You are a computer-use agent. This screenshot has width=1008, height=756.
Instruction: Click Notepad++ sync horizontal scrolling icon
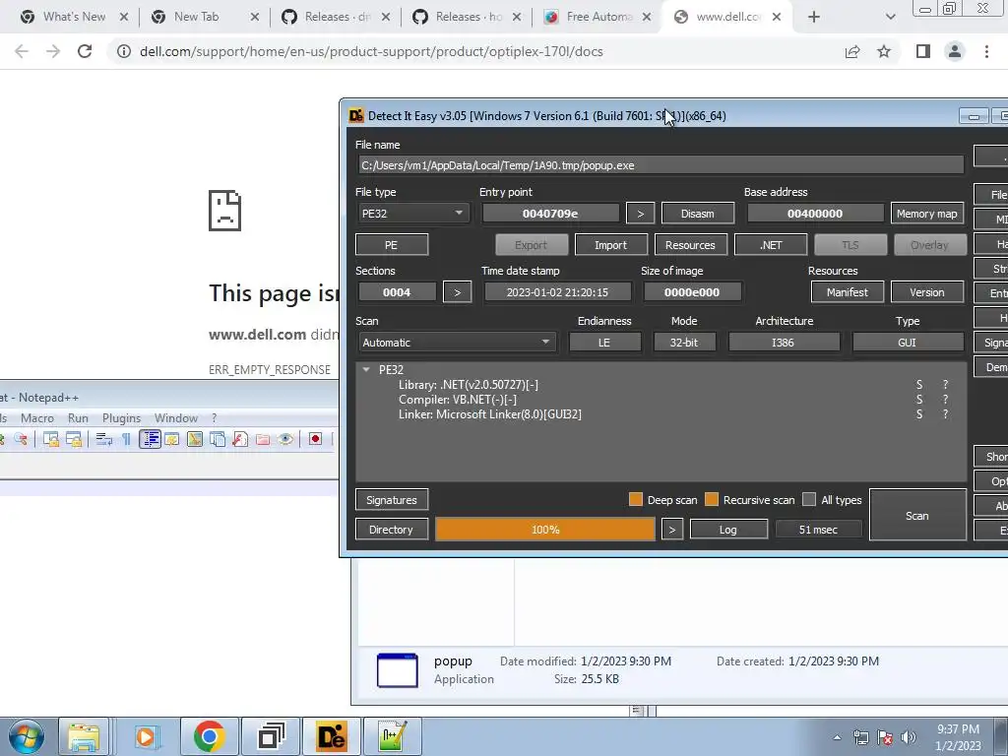click(x=73, y=439)
